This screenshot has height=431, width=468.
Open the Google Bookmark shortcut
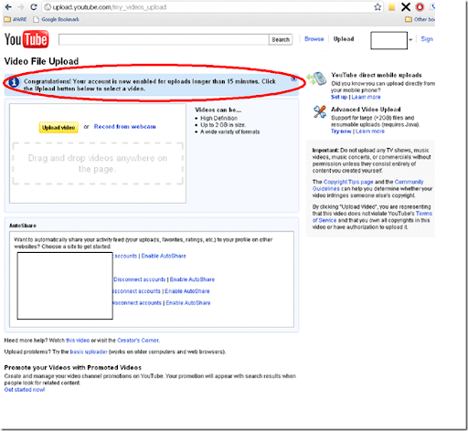pos(56,19)
